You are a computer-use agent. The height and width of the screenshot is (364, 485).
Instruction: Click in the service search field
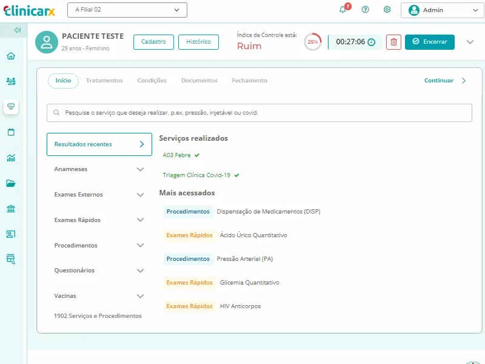click(x=259, y=113)
